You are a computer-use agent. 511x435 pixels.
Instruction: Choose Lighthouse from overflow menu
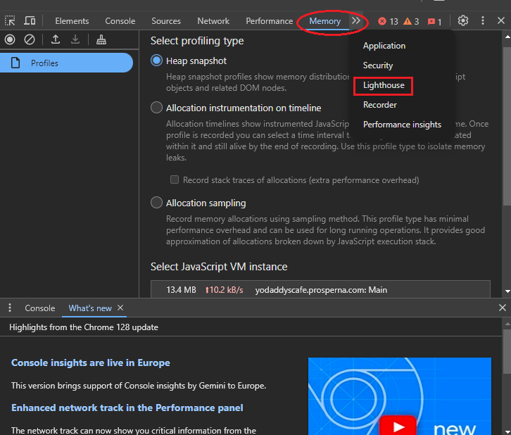[x=384, y=85]
